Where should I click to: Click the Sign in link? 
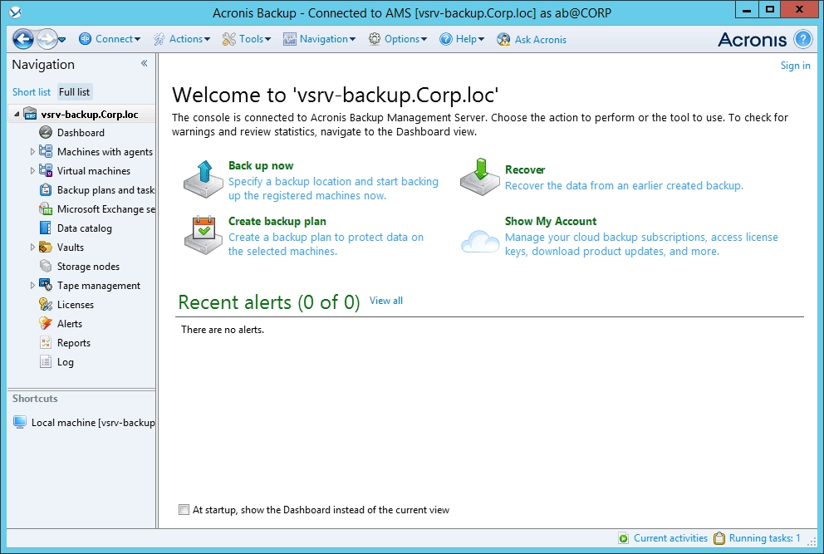pyautogui.click(x=795, y=65)
